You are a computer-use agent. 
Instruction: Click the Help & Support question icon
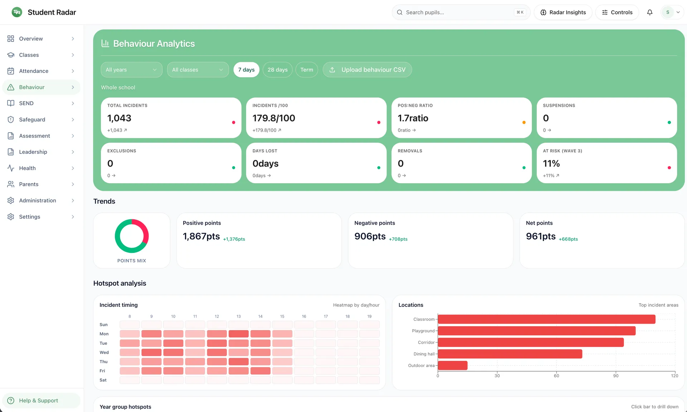[x=11, y=401]
